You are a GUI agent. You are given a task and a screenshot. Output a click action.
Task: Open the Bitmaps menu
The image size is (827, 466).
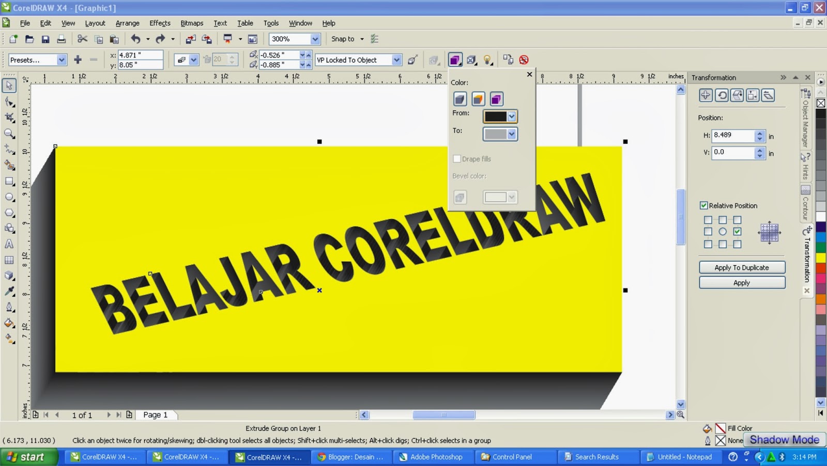[192, 23]
